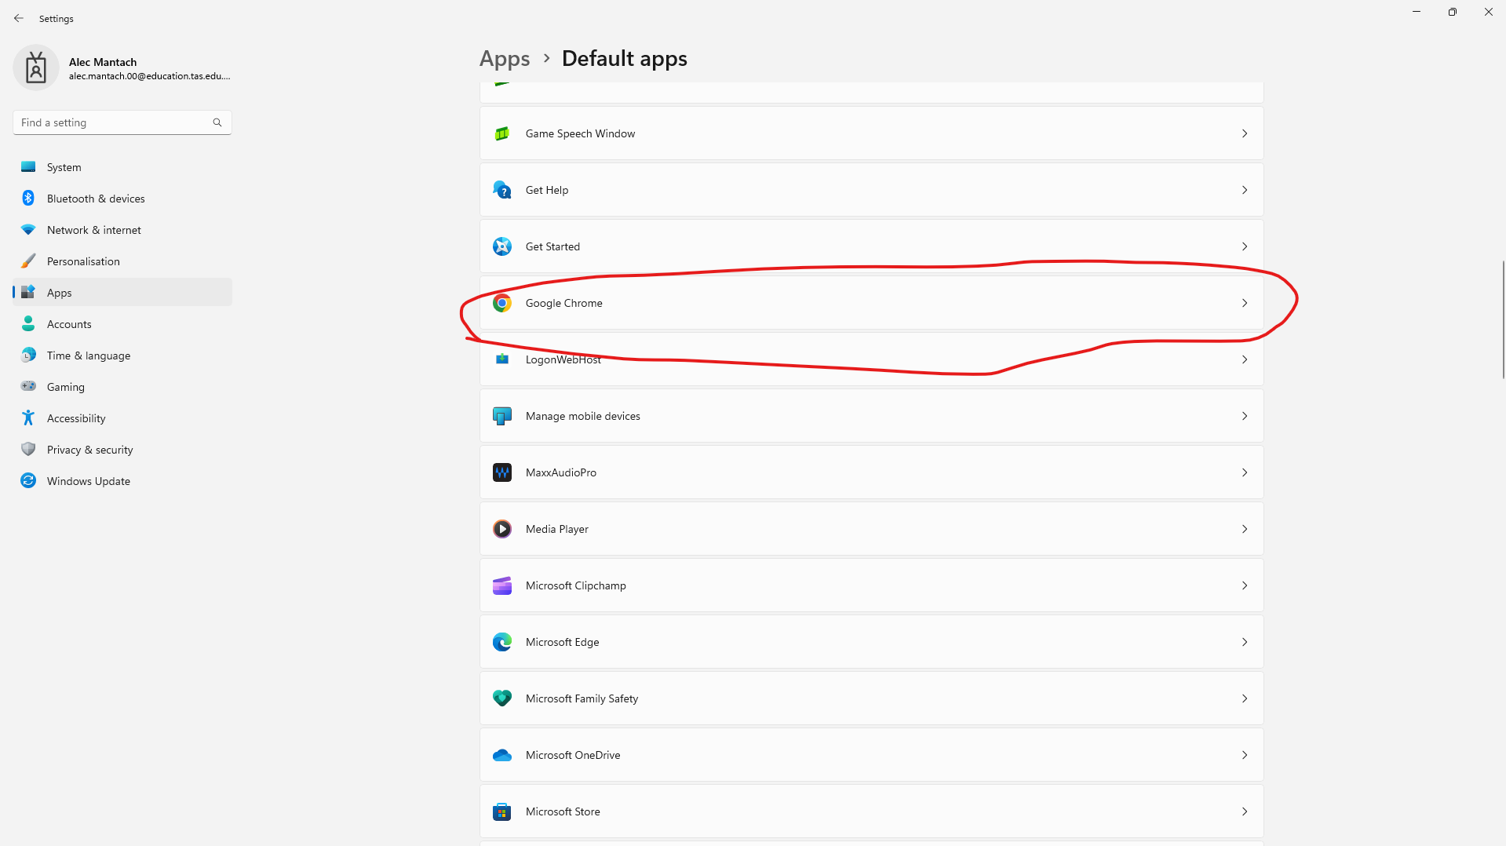Click the Microsoft Store icon

(502, 811)
